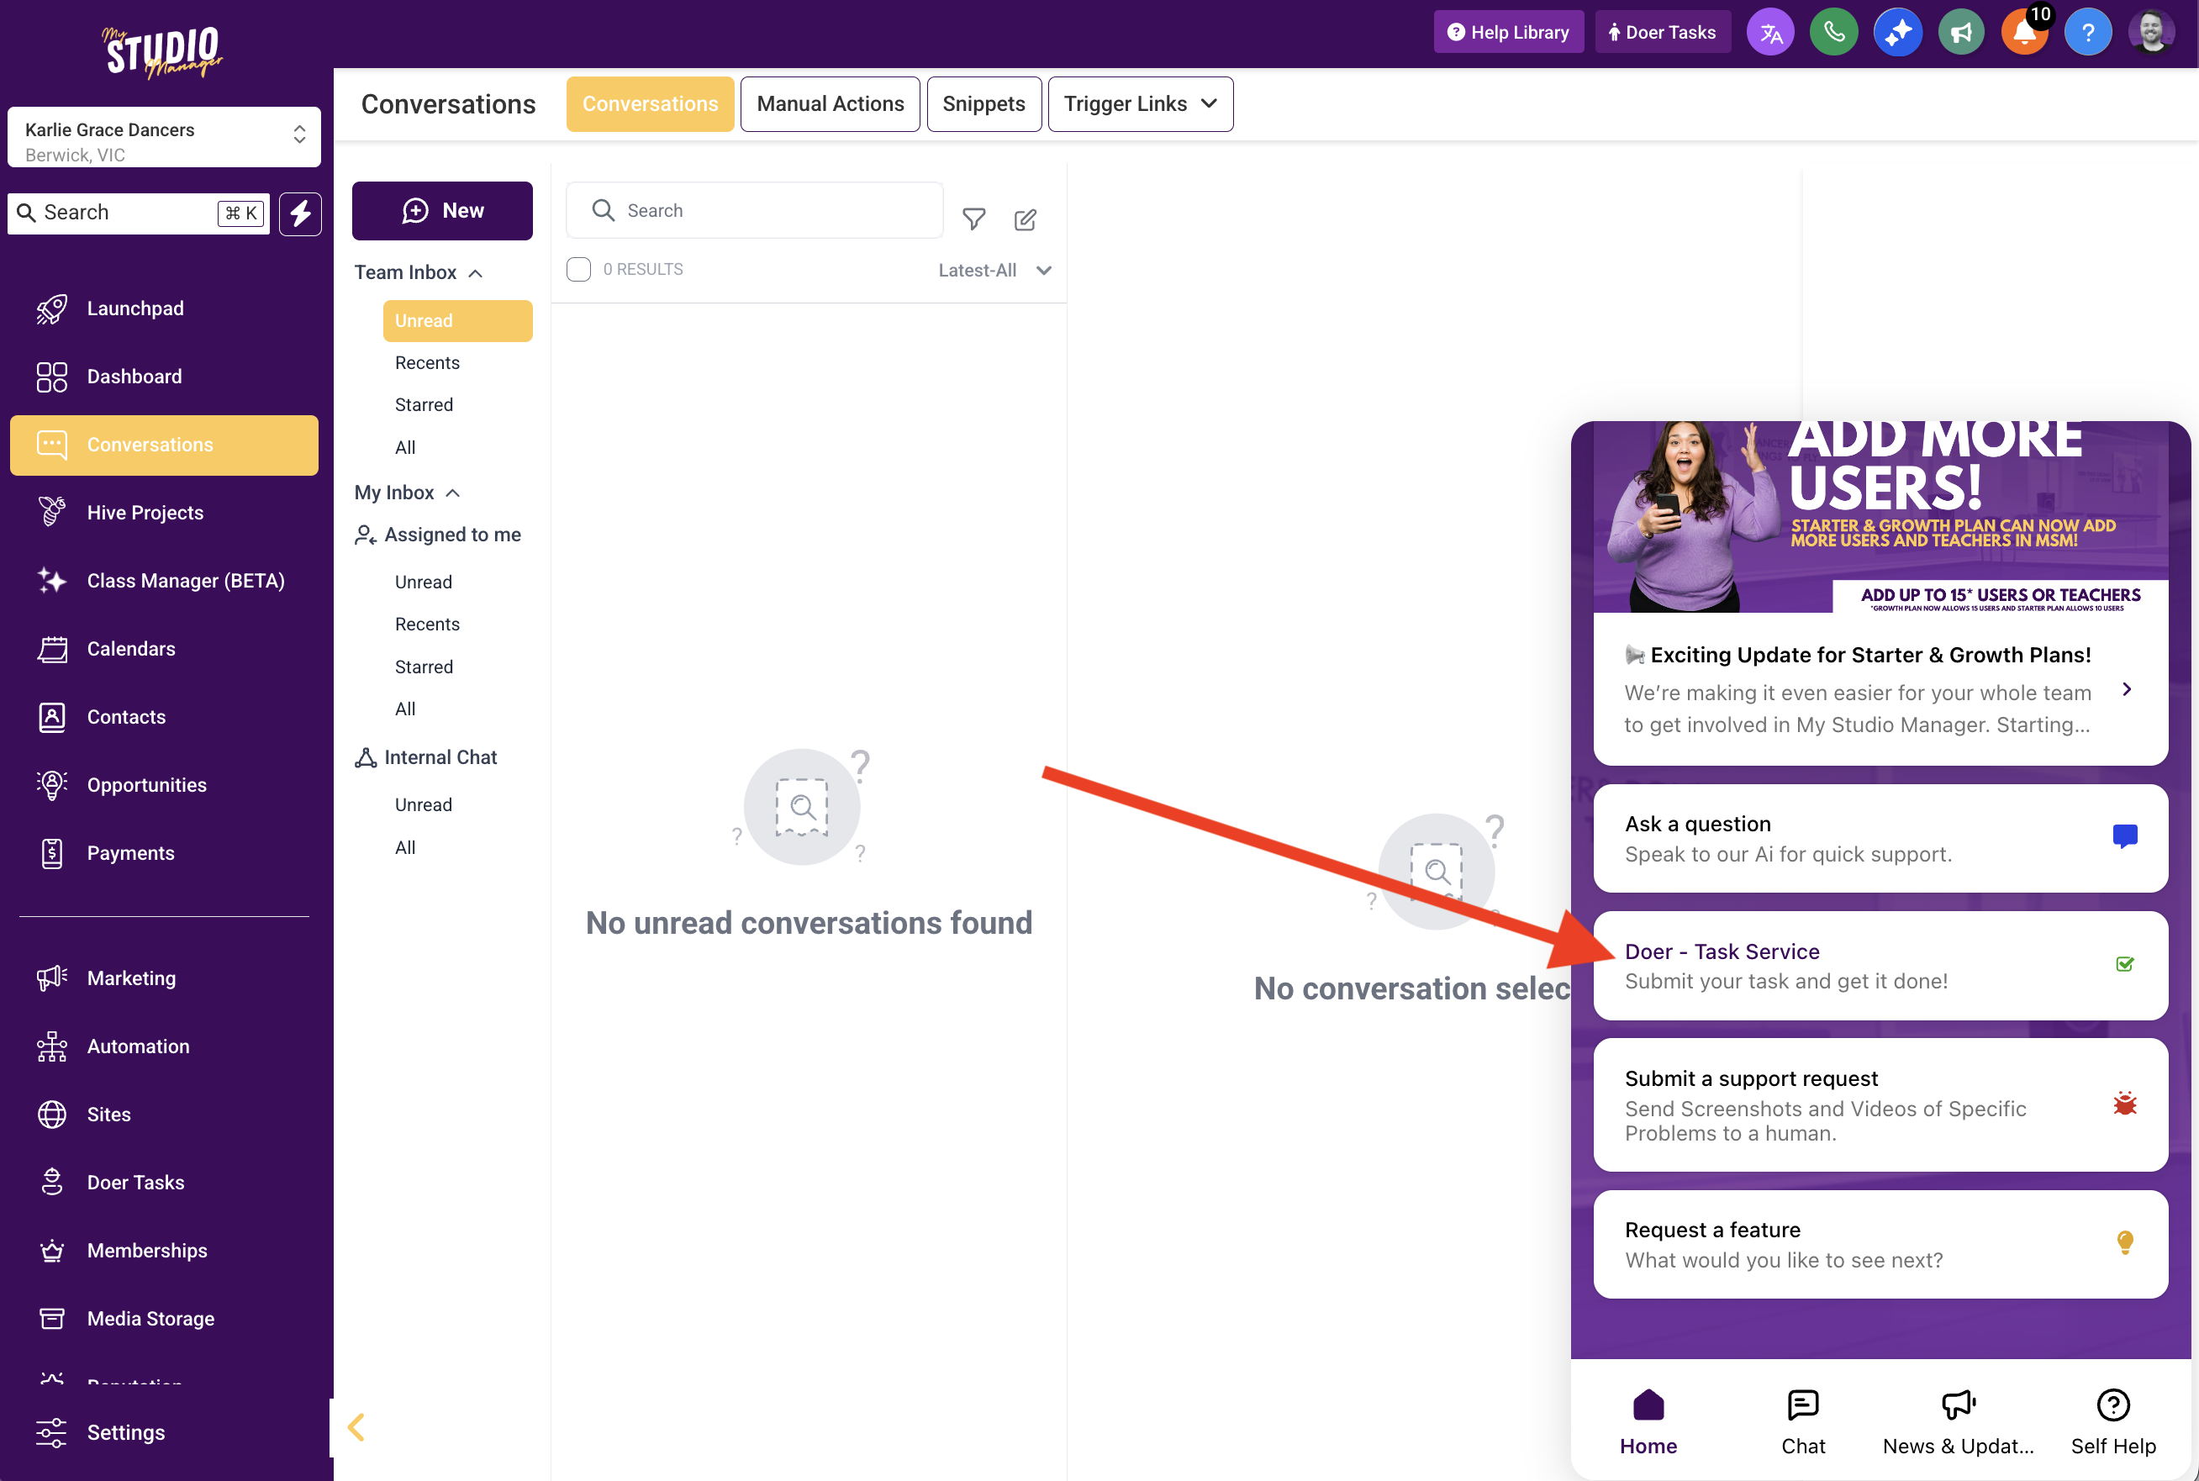Switch to the Conversations tab
The height and width of the screenshot is (1481, 2199).
[650, 104]
